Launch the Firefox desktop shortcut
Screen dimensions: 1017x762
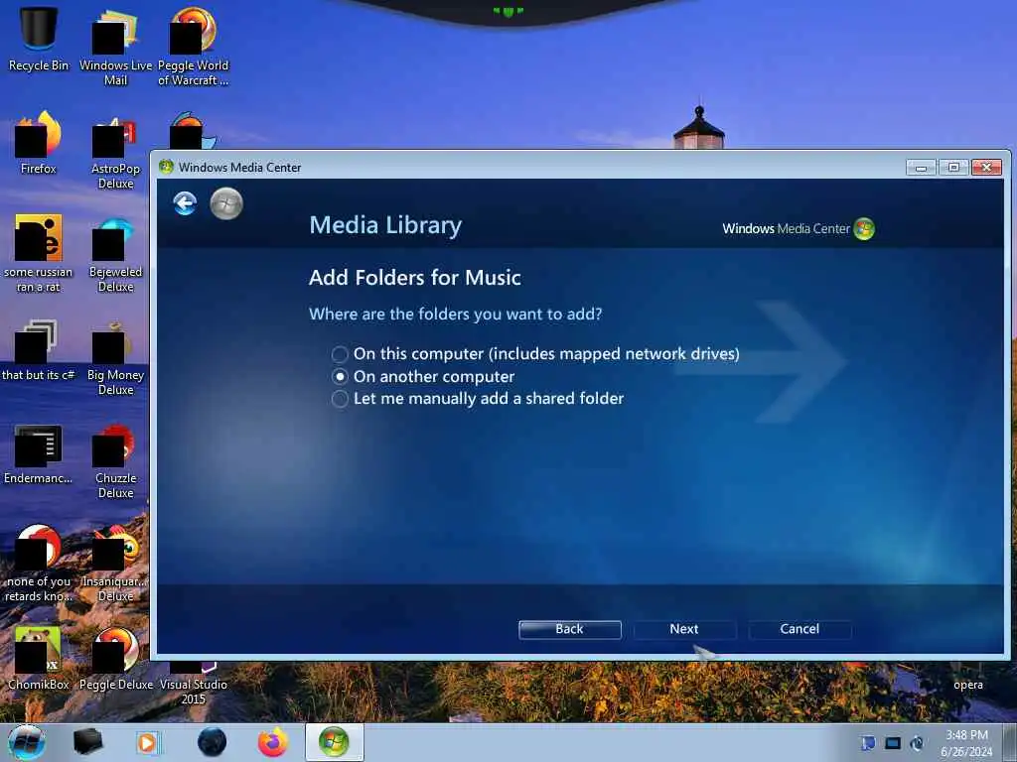tap(39, 143)
